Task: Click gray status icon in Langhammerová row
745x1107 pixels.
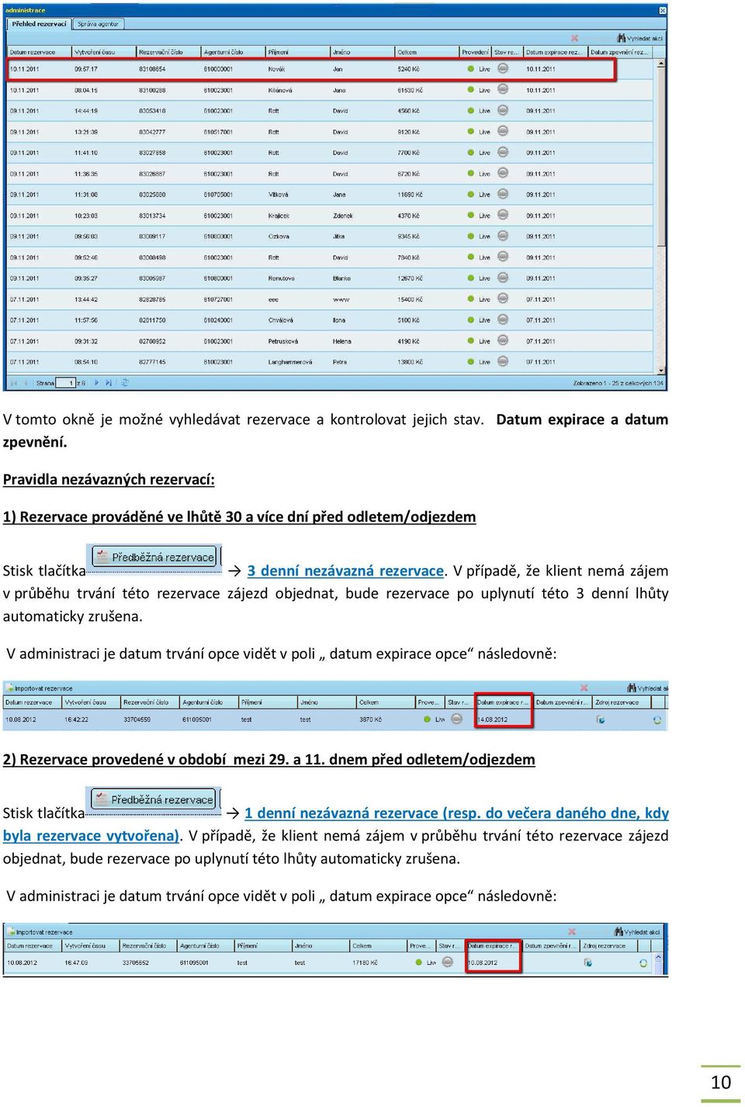Action: click(x=503, y=362)
